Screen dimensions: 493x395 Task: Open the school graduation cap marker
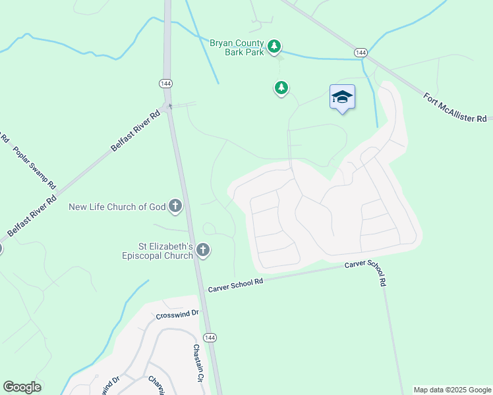[x=342, y=99]
